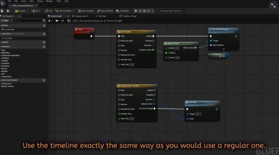Expand the Rendering variable category

(5, 66)
